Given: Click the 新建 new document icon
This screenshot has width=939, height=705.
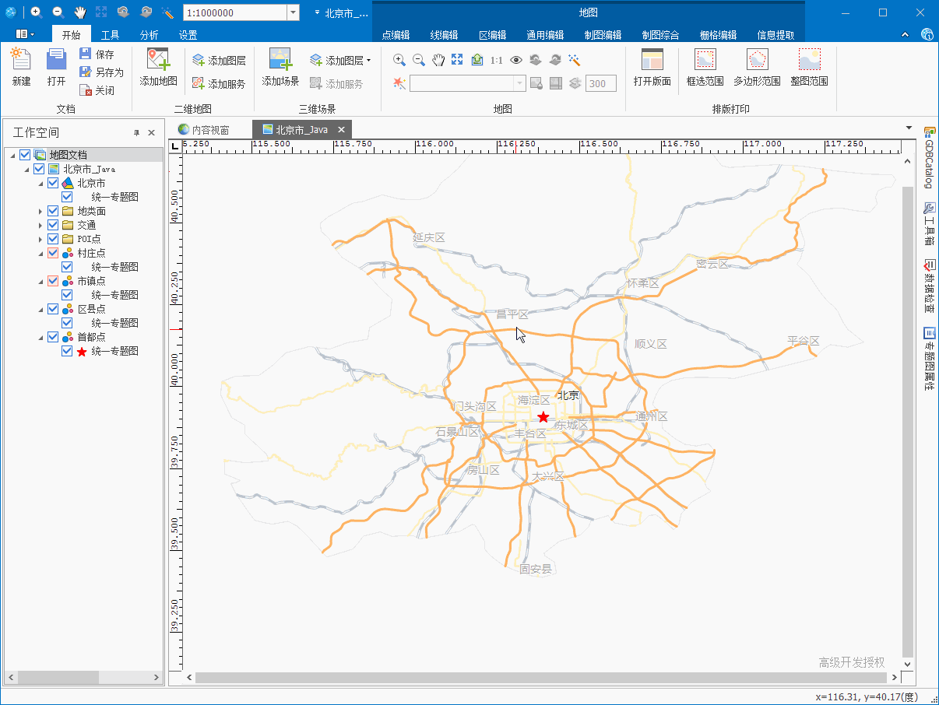Looking at the screenshot, I should pos(21,61).
